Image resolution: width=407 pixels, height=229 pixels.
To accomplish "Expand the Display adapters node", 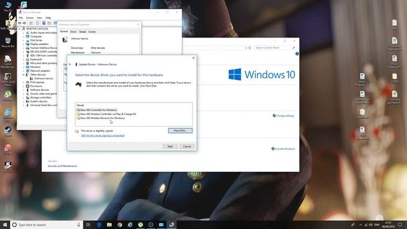I will coord(24,44).
